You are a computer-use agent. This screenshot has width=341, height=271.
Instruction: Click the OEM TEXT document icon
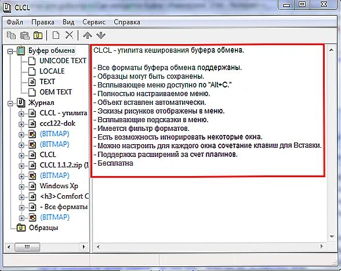[32, 92]
